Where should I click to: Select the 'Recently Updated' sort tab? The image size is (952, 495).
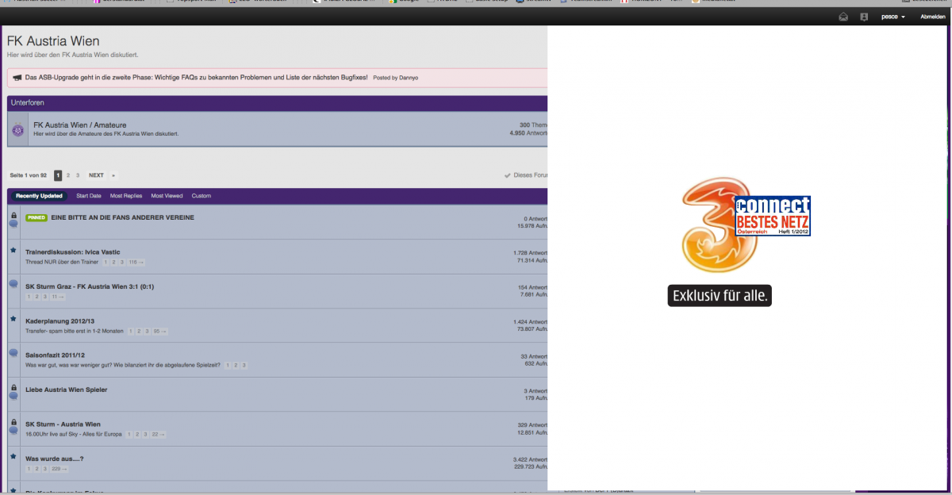point(39,196)
